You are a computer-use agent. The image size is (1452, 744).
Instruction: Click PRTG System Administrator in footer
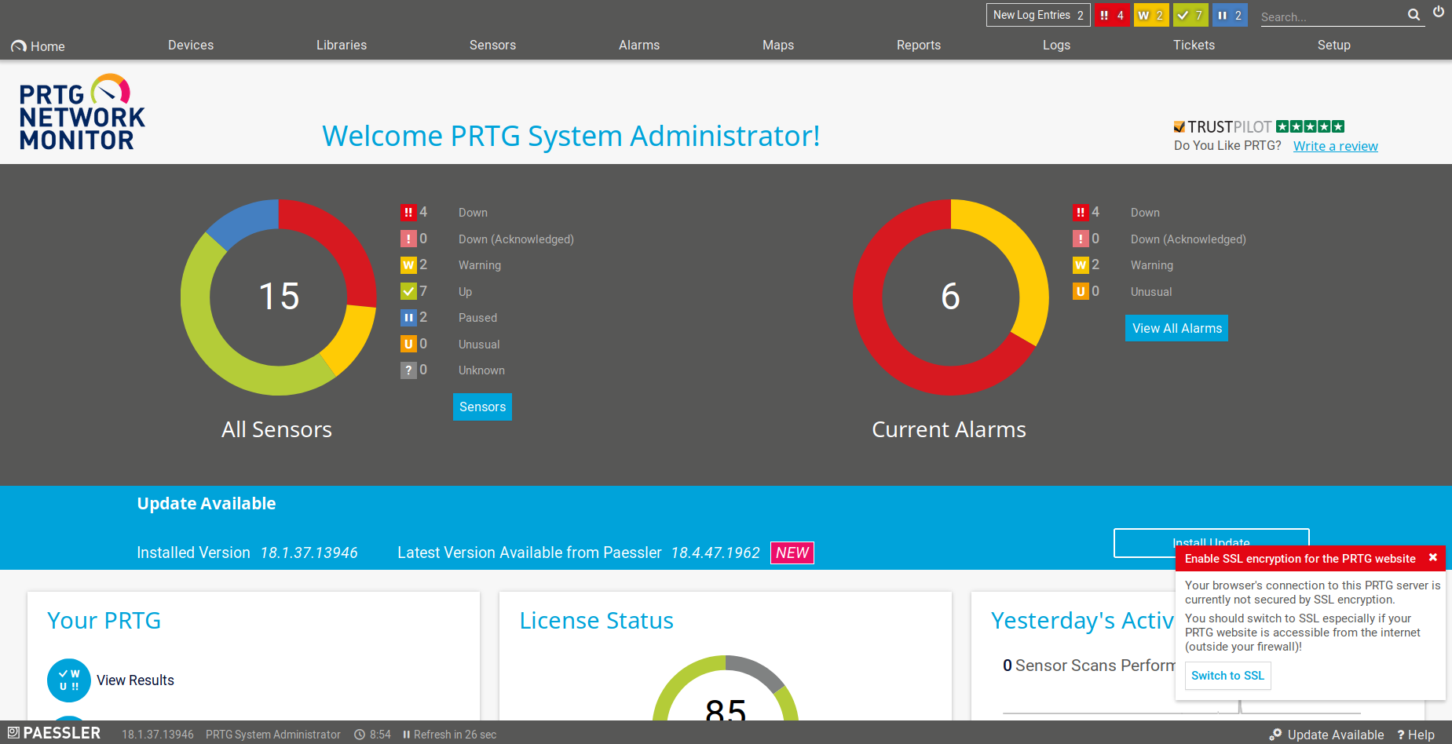273,735
